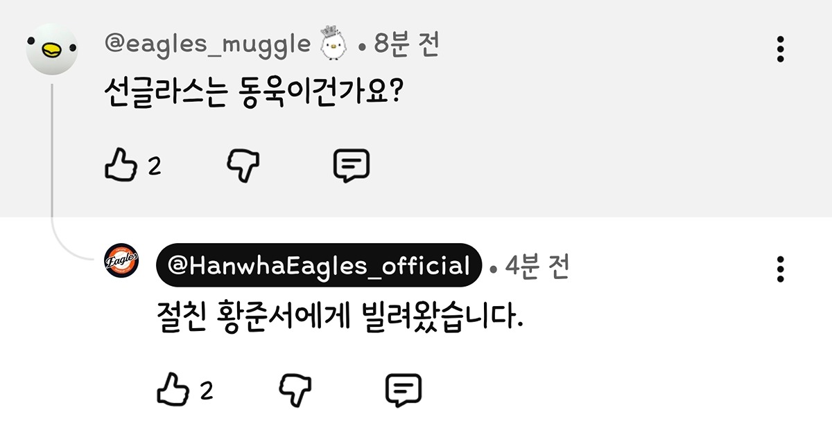Open the 4분 전 timestamp link

click(x=537, y=266)
